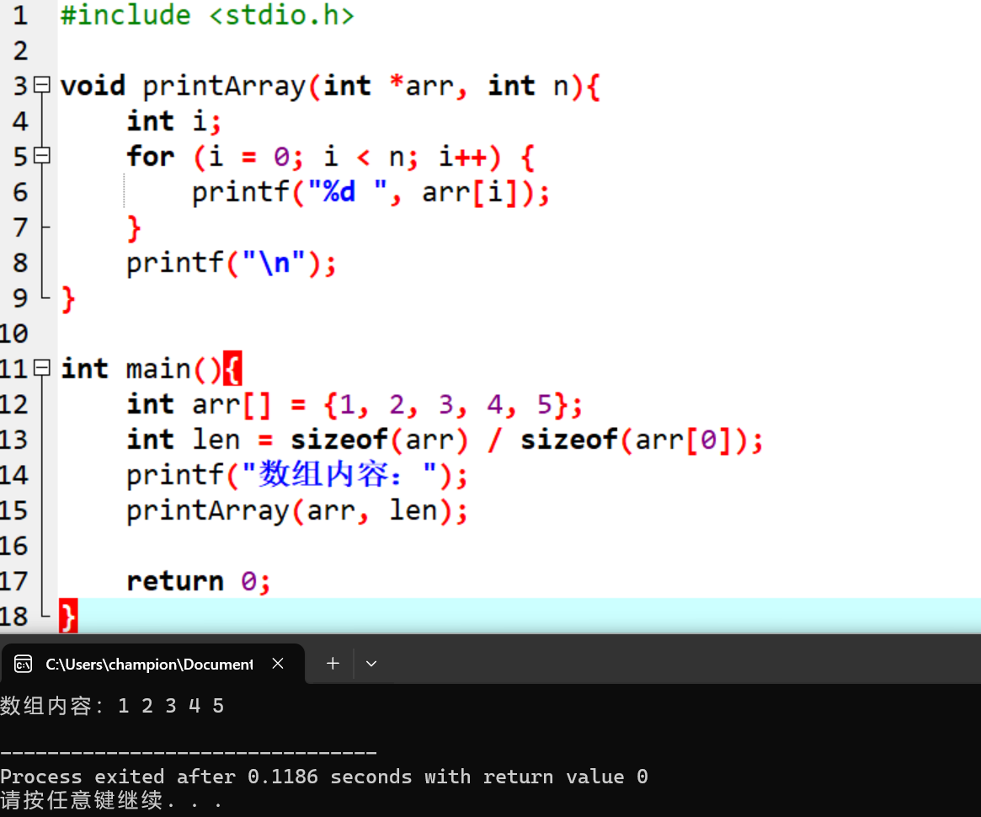Click the 'int len = sizeof(arr)' line
Viewport: 981px width, 817px height.
[445, 441]
